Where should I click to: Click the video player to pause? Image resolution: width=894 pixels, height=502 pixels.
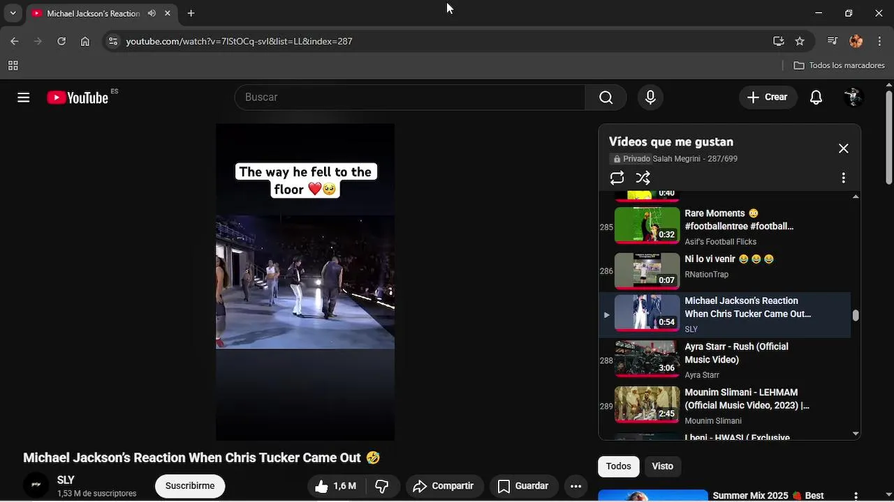coord(305,282)
